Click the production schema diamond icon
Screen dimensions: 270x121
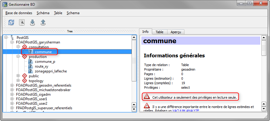[25, 57]
